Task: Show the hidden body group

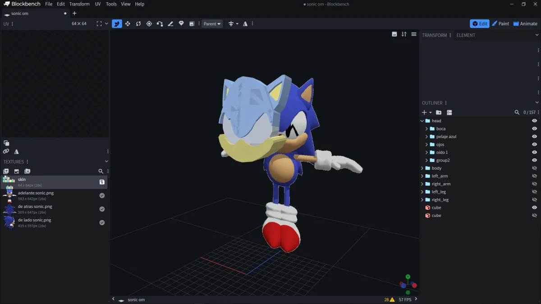Action: pyautogui.click(x=535, y=168)
